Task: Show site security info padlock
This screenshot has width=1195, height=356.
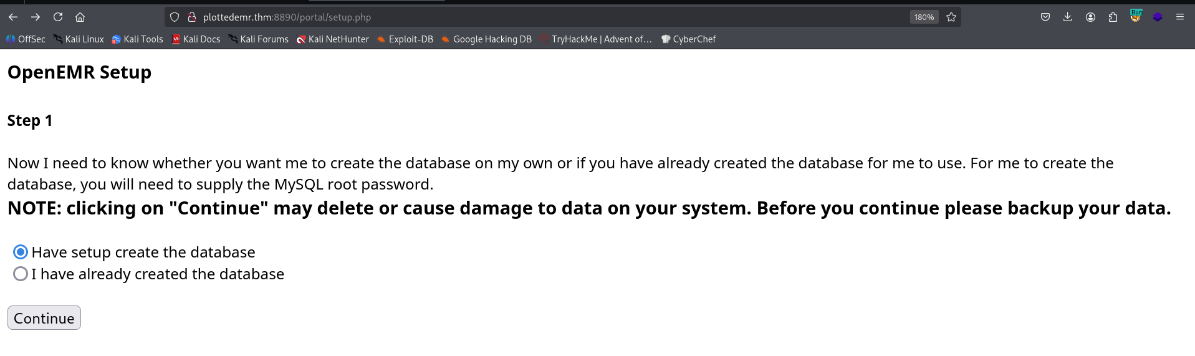Action: click(192, 17)
